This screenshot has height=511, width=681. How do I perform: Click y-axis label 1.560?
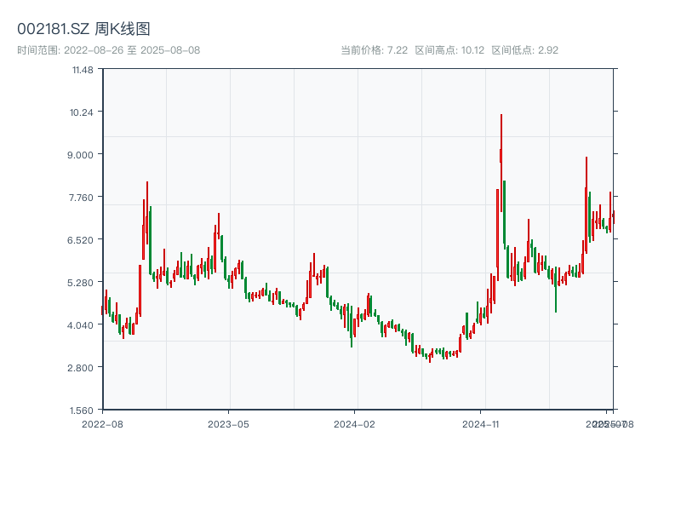pos(81,411)
